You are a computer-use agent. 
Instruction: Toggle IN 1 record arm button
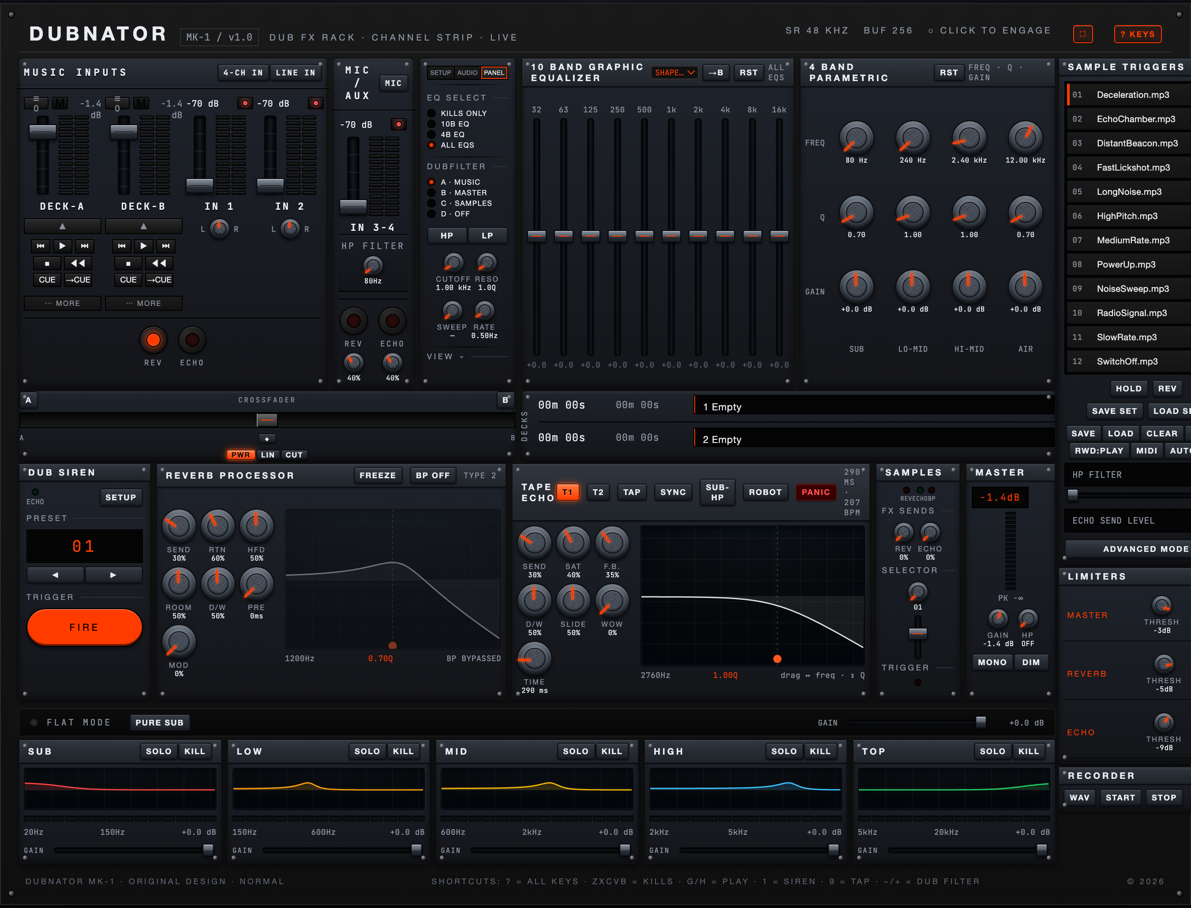(245, 103)
